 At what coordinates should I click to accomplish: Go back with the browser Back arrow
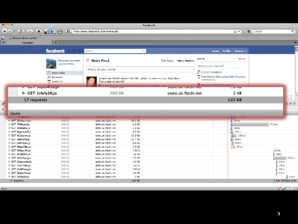(x=5, y=31)
